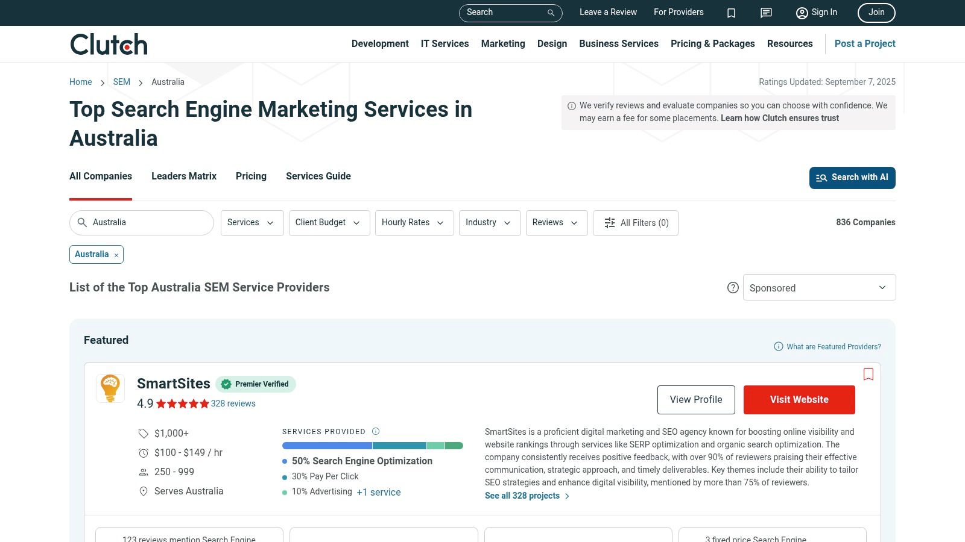
Task: Open the Client Budget dropdown
Action: 329,223
